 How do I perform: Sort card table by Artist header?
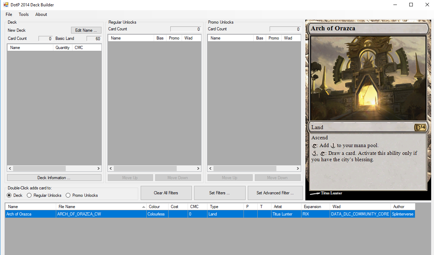tap(286, 207)
